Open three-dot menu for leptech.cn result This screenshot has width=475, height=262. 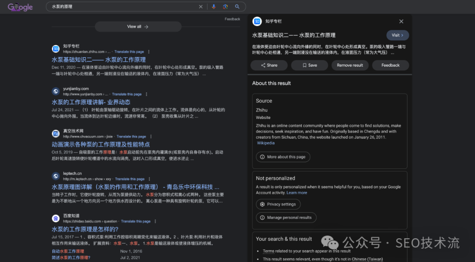(x=150, y=179)
